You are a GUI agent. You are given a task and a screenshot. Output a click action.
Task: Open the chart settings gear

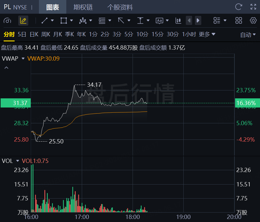click(x=253, y=21)
